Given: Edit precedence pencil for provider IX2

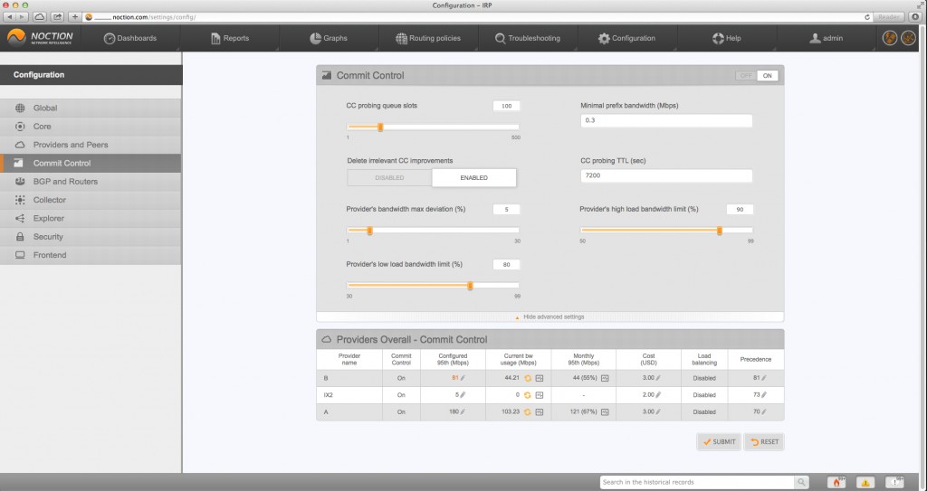Looking at the screenshot, I should [763, 395].
